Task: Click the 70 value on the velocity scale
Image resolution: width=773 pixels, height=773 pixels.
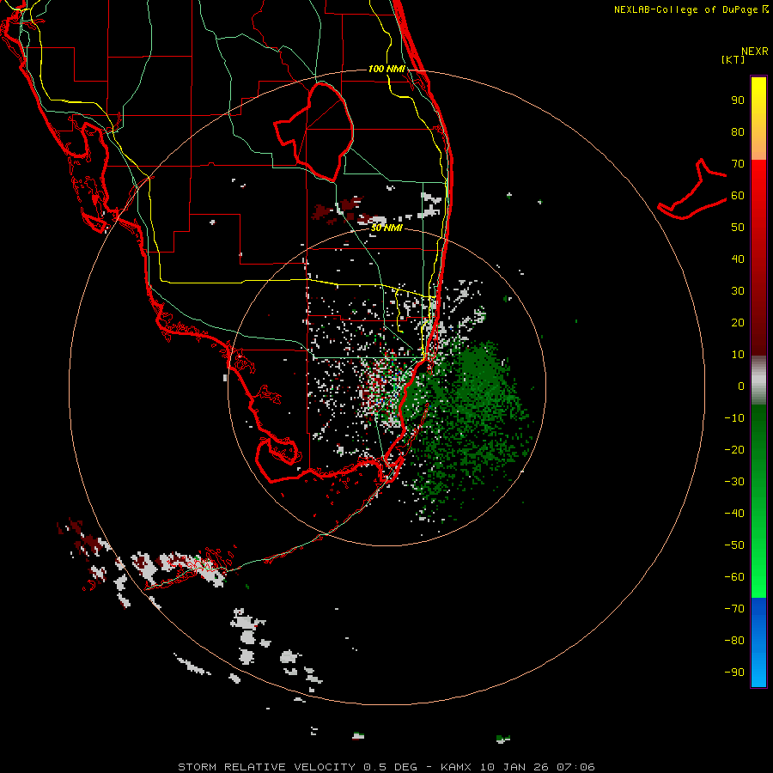Action: 738,164
